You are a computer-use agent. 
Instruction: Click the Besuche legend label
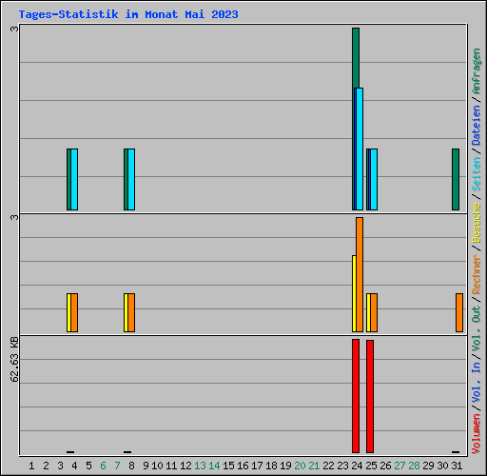point(477,223)
